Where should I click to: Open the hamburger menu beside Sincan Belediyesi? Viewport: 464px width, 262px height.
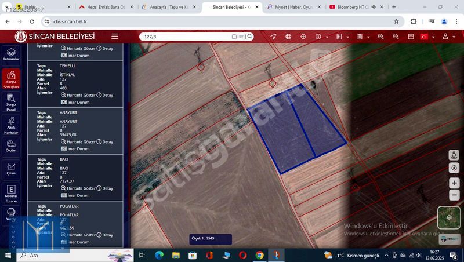tap(115, 36)
